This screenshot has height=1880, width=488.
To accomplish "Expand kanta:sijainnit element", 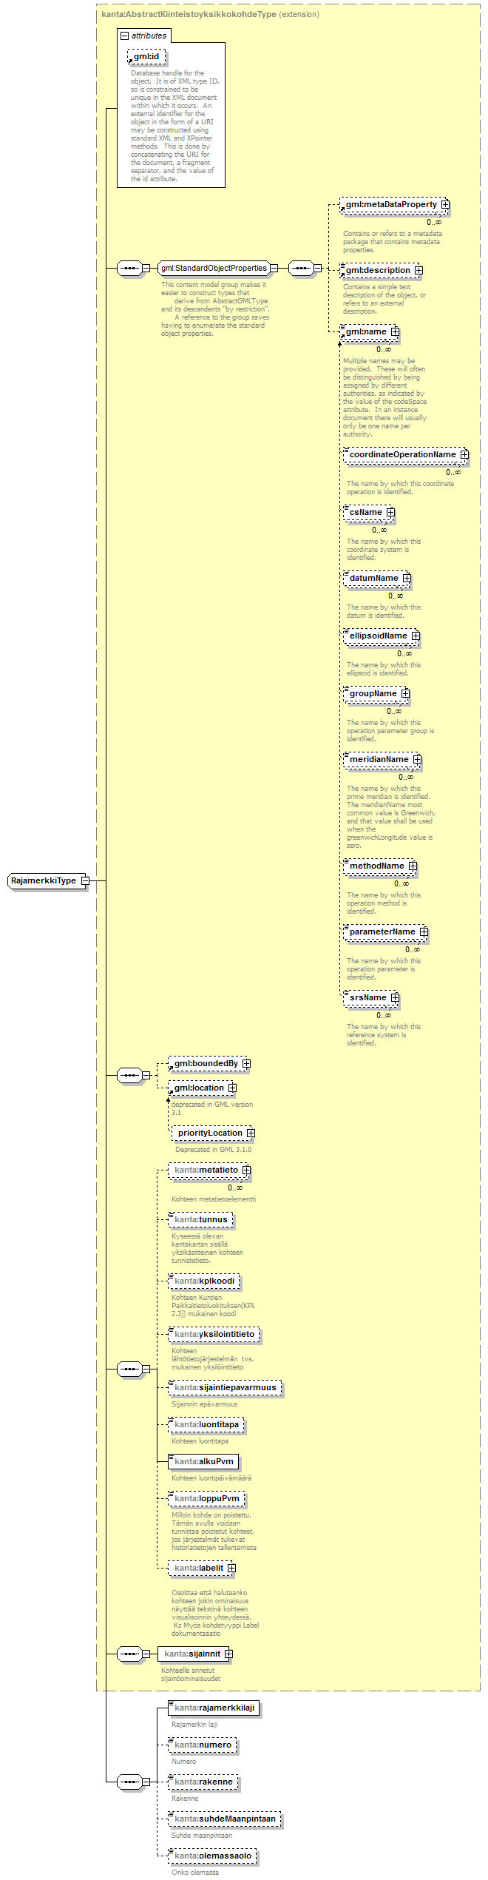I will 228,1653.
